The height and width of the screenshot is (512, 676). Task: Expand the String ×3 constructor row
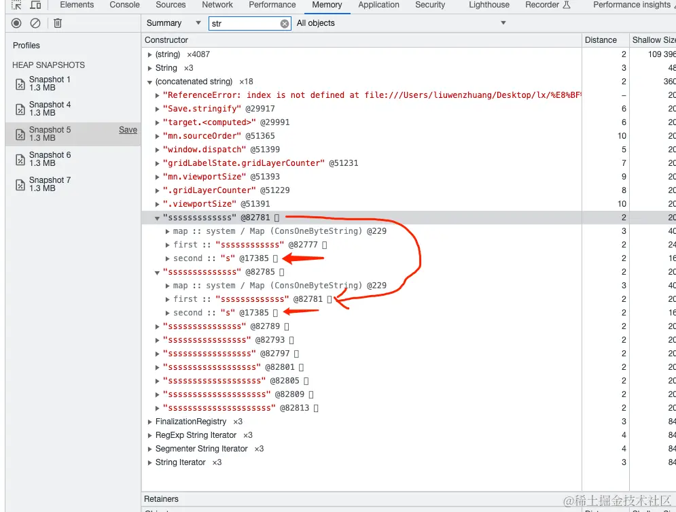(149, 68)
